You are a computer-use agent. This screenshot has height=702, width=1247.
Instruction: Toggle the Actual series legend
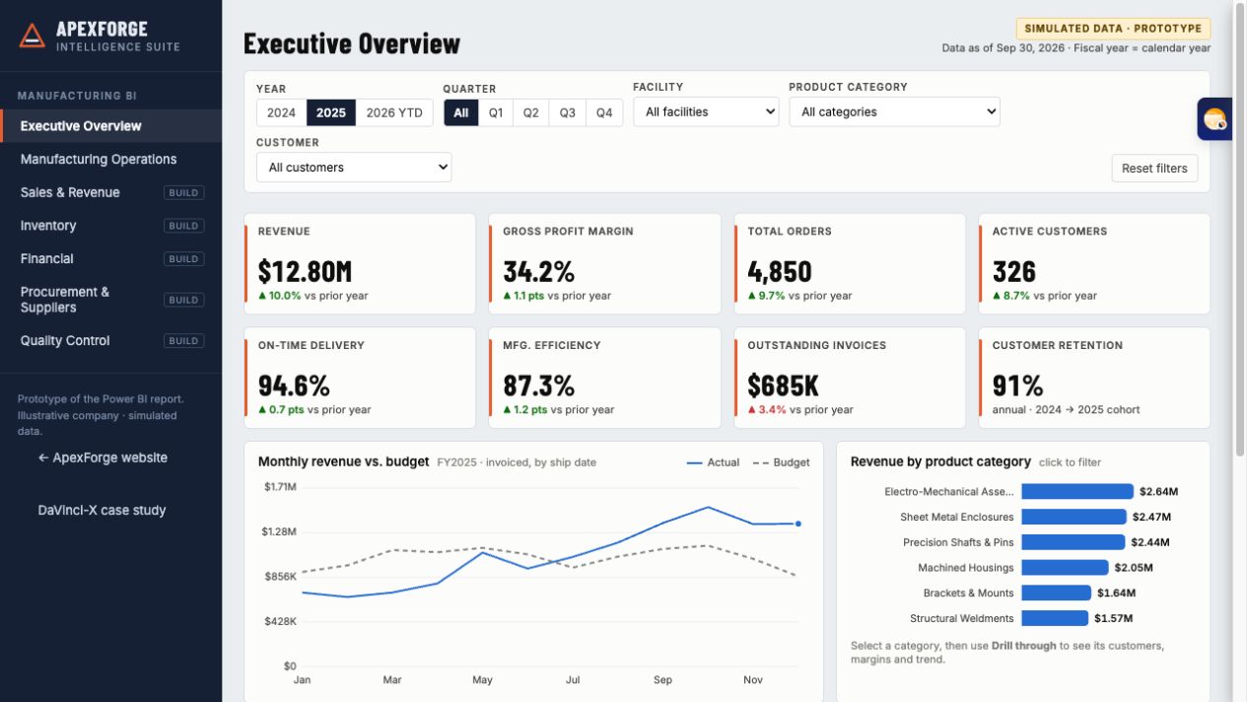[713, 462]
